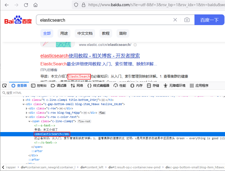Click the ellipsis badge in the h3 node
This screenshot has height=171, width=225.
tap(103, 100)
